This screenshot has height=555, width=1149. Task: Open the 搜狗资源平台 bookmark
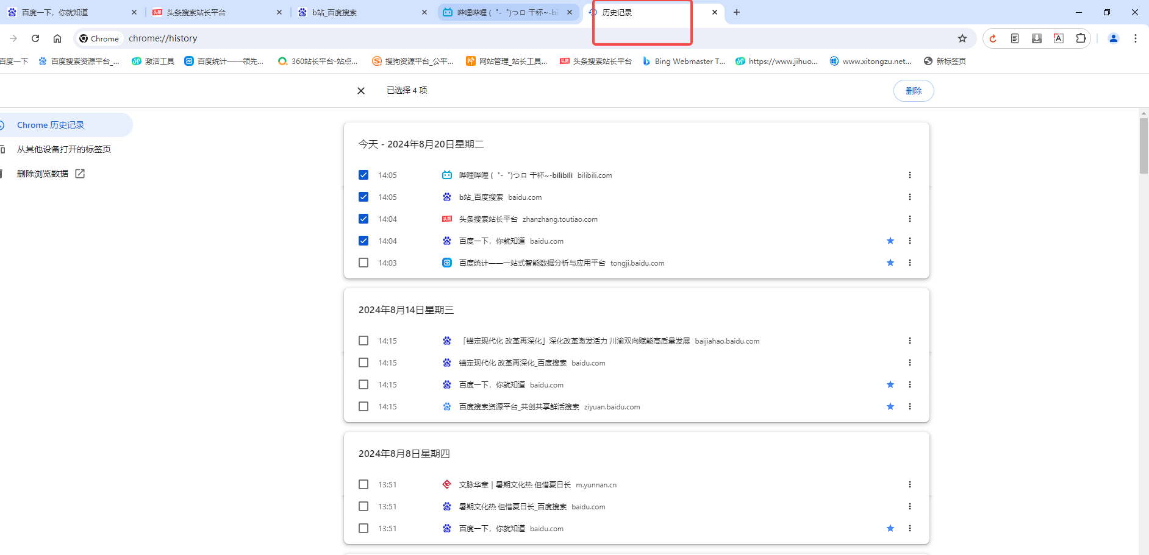[x=413, y=61]
